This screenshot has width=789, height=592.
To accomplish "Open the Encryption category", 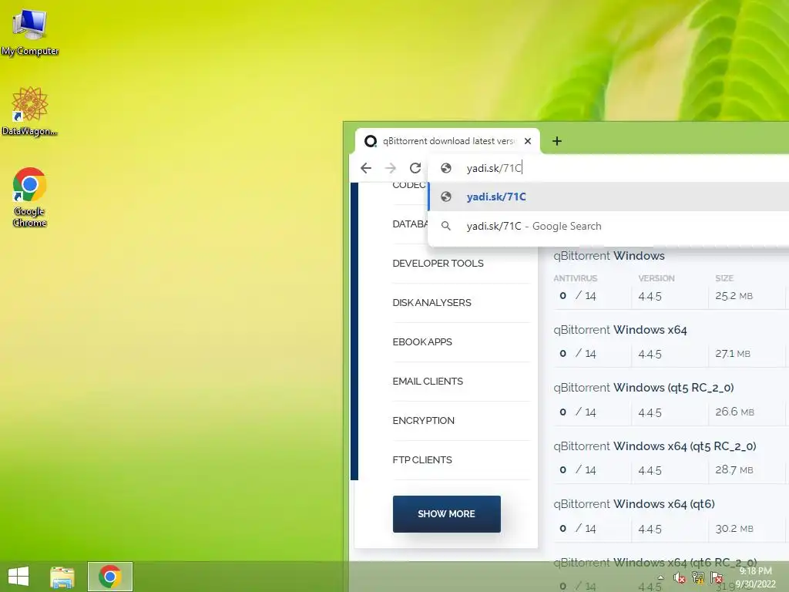I will click(x=423, y=420).
